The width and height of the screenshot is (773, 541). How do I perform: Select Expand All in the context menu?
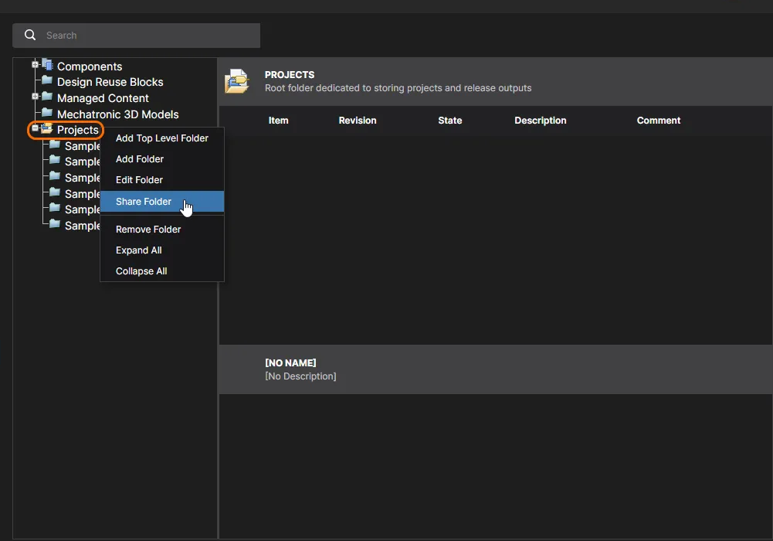click(138, 250)
